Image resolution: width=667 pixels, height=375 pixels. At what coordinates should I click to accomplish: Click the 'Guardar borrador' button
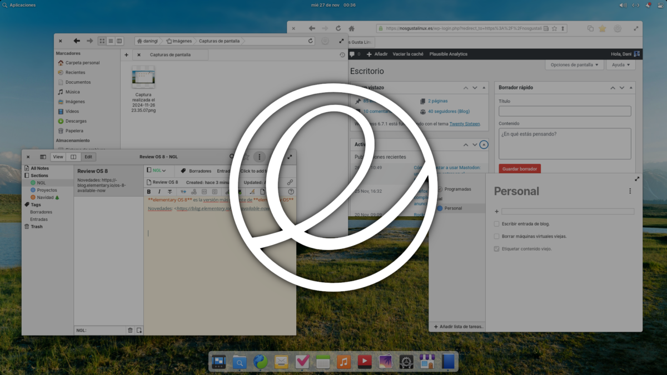point(519,169)
